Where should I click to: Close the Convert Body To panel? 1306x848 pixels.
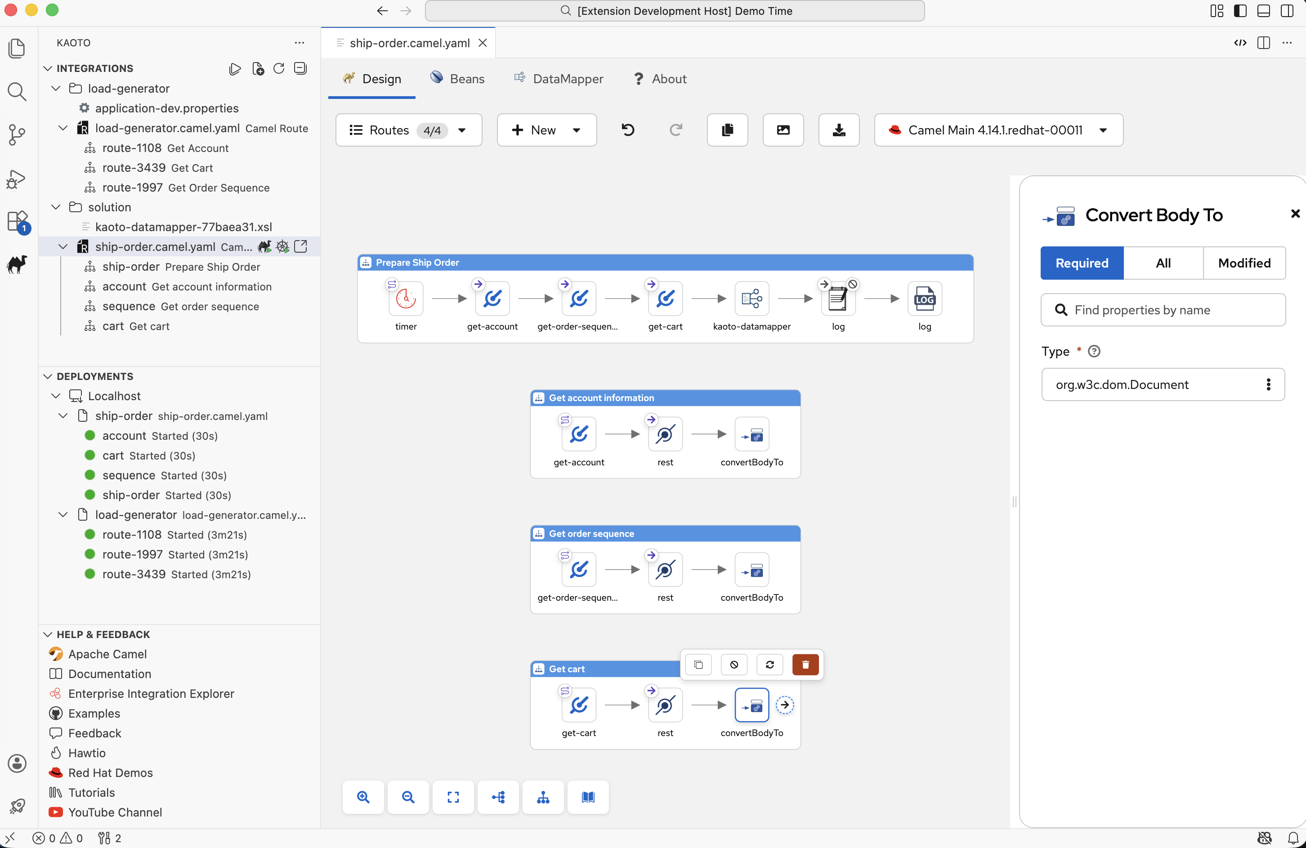1295,214
